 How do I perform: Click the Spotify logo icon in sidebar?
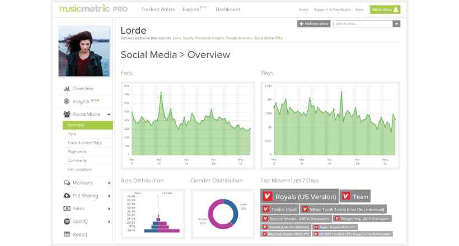click(x=67, y=221)
